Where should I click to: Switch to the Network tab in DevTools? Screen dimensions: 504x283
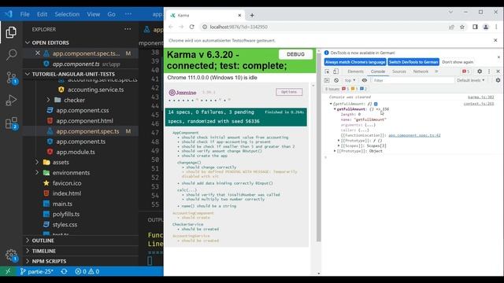pos(421,72)
